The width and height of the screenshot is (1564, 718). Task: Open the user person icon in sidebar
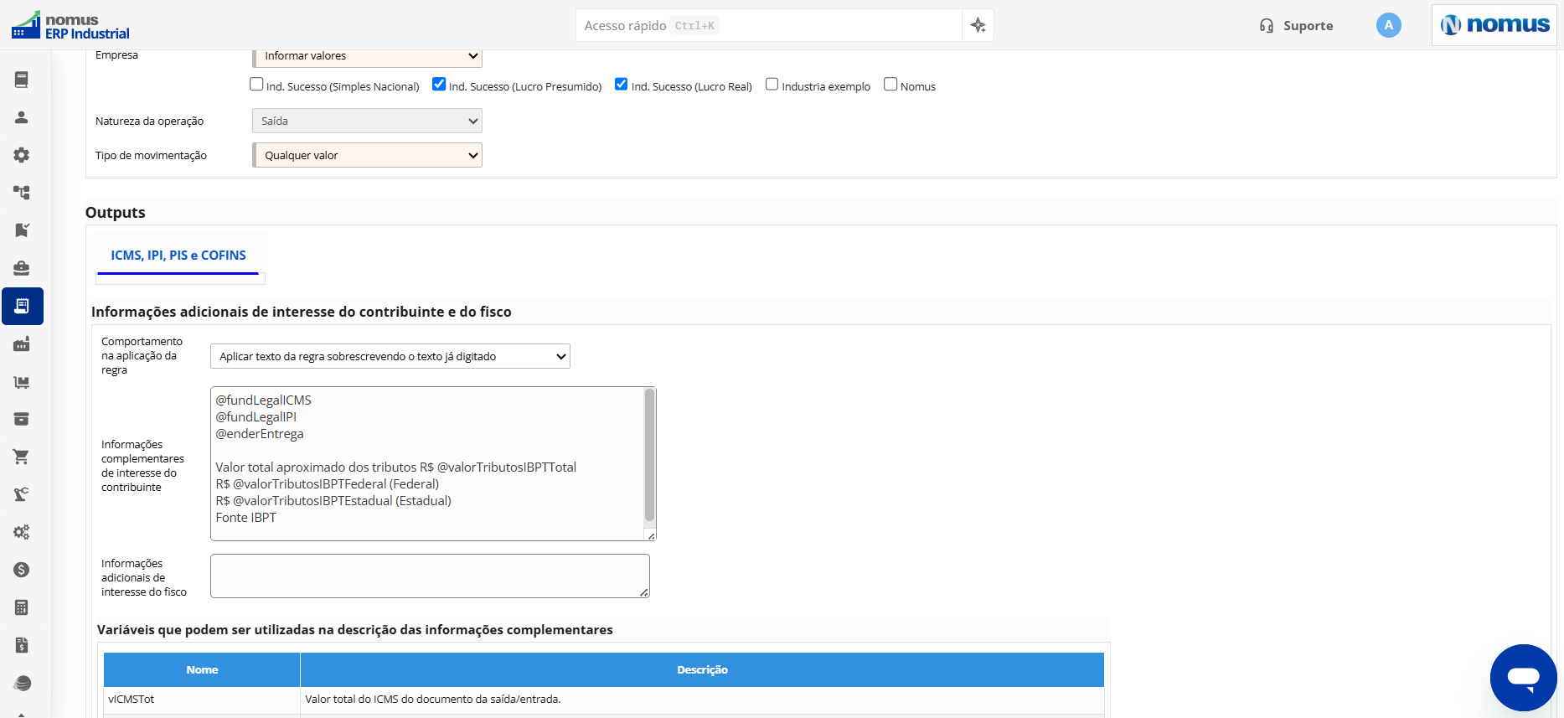tap(22, 117)
